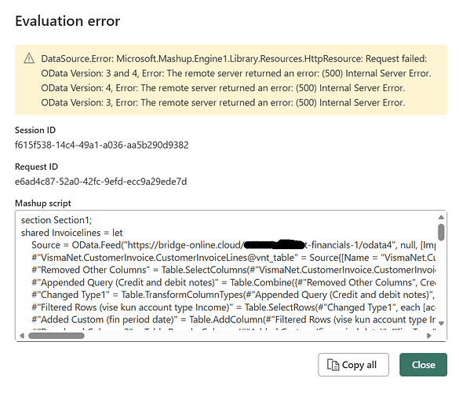Screen dimensions: 459x393
Task: Click the script box down arrow
Action: (x=441, y=323)
